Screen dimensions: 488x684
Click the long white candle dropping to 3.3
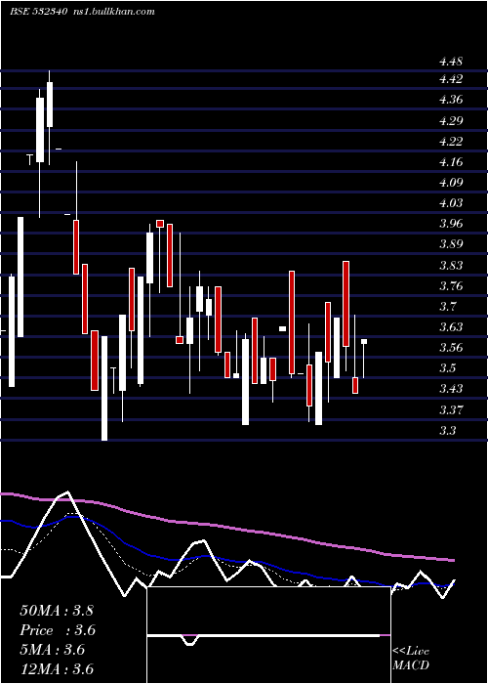tap(104, 388)
